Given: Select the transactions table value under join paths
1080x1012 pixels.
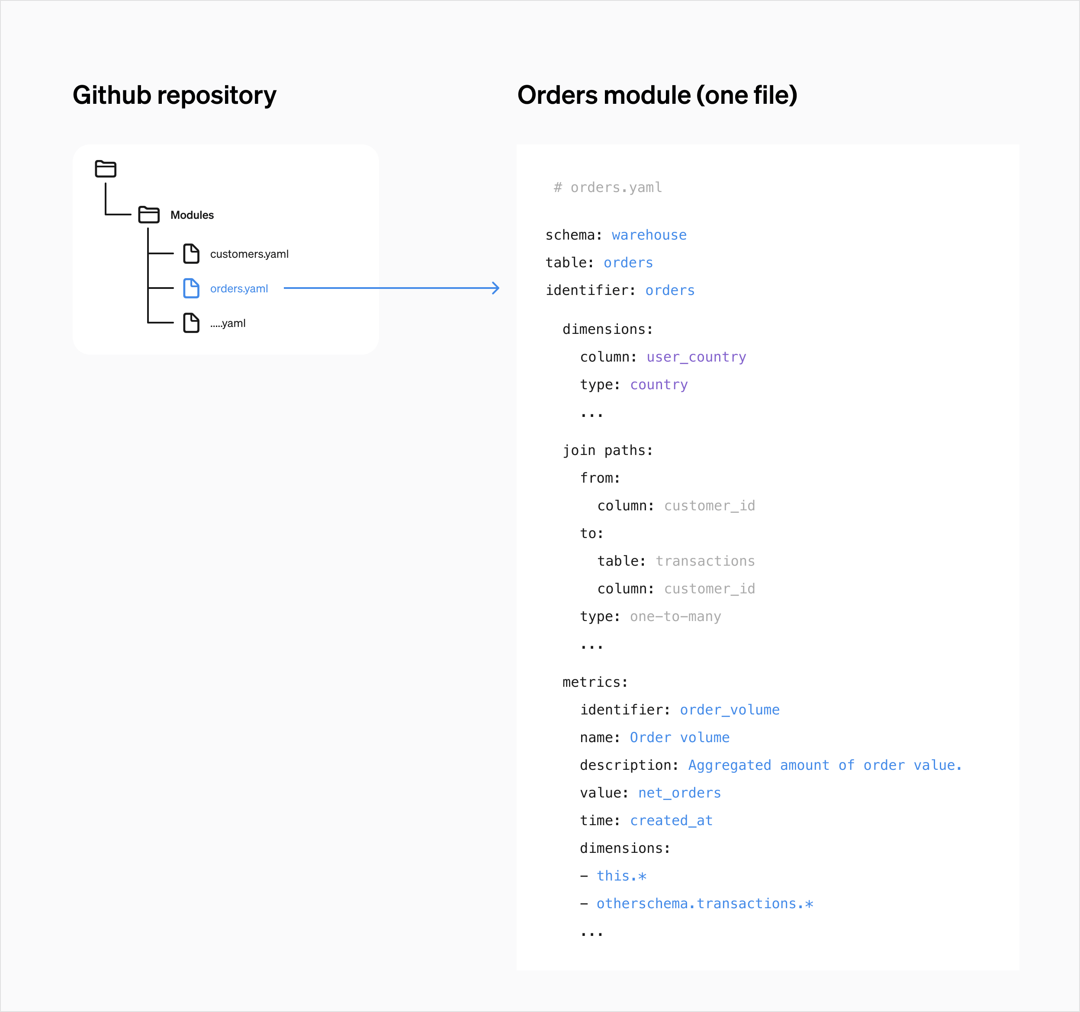Looking at the screenshot, I should click(705, 560).
